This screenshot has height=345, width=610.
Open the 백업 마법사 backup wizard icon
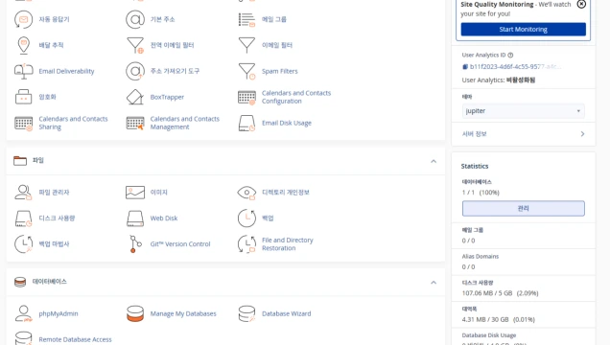coord(23,244)
